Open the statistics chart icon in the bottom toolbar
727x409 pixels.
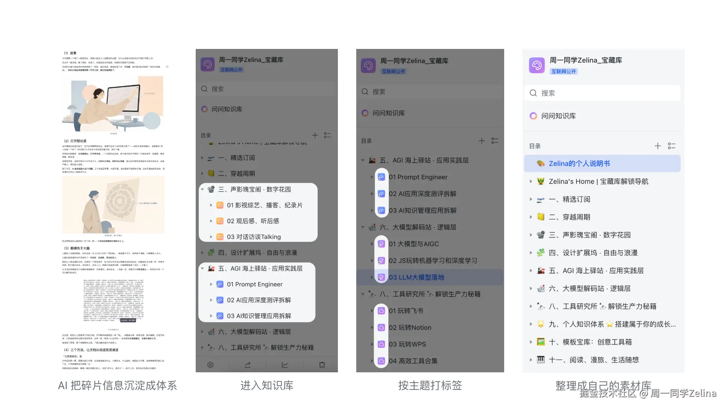[285, 365]
